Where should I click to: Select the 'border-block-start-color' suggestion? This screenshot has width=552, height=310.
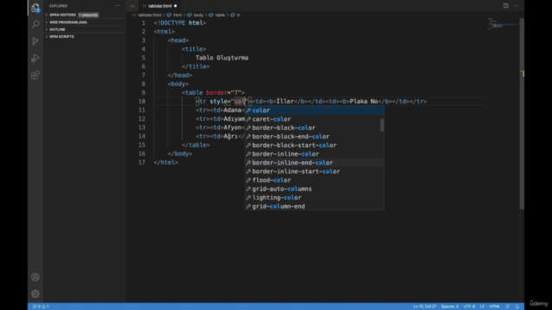tap(314, 146)
